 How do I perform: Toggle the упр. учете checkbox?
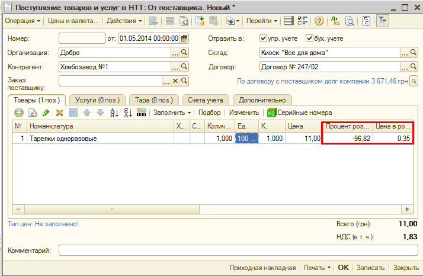(263, 38)
